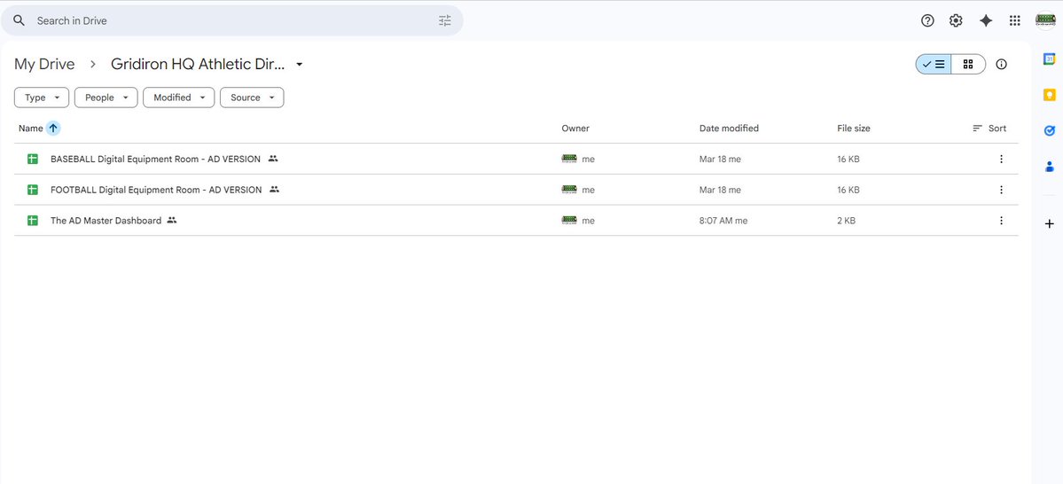Click the Sheets icon of the FOOTBALL file
The width and height of the screenshot is (1063, 484).
click(33, 190)
